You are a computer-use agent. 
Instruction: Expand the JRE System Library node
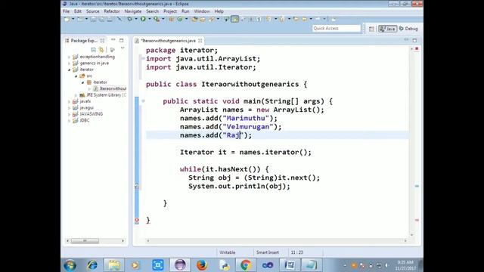pyautogui.click(x=76, y=95)
